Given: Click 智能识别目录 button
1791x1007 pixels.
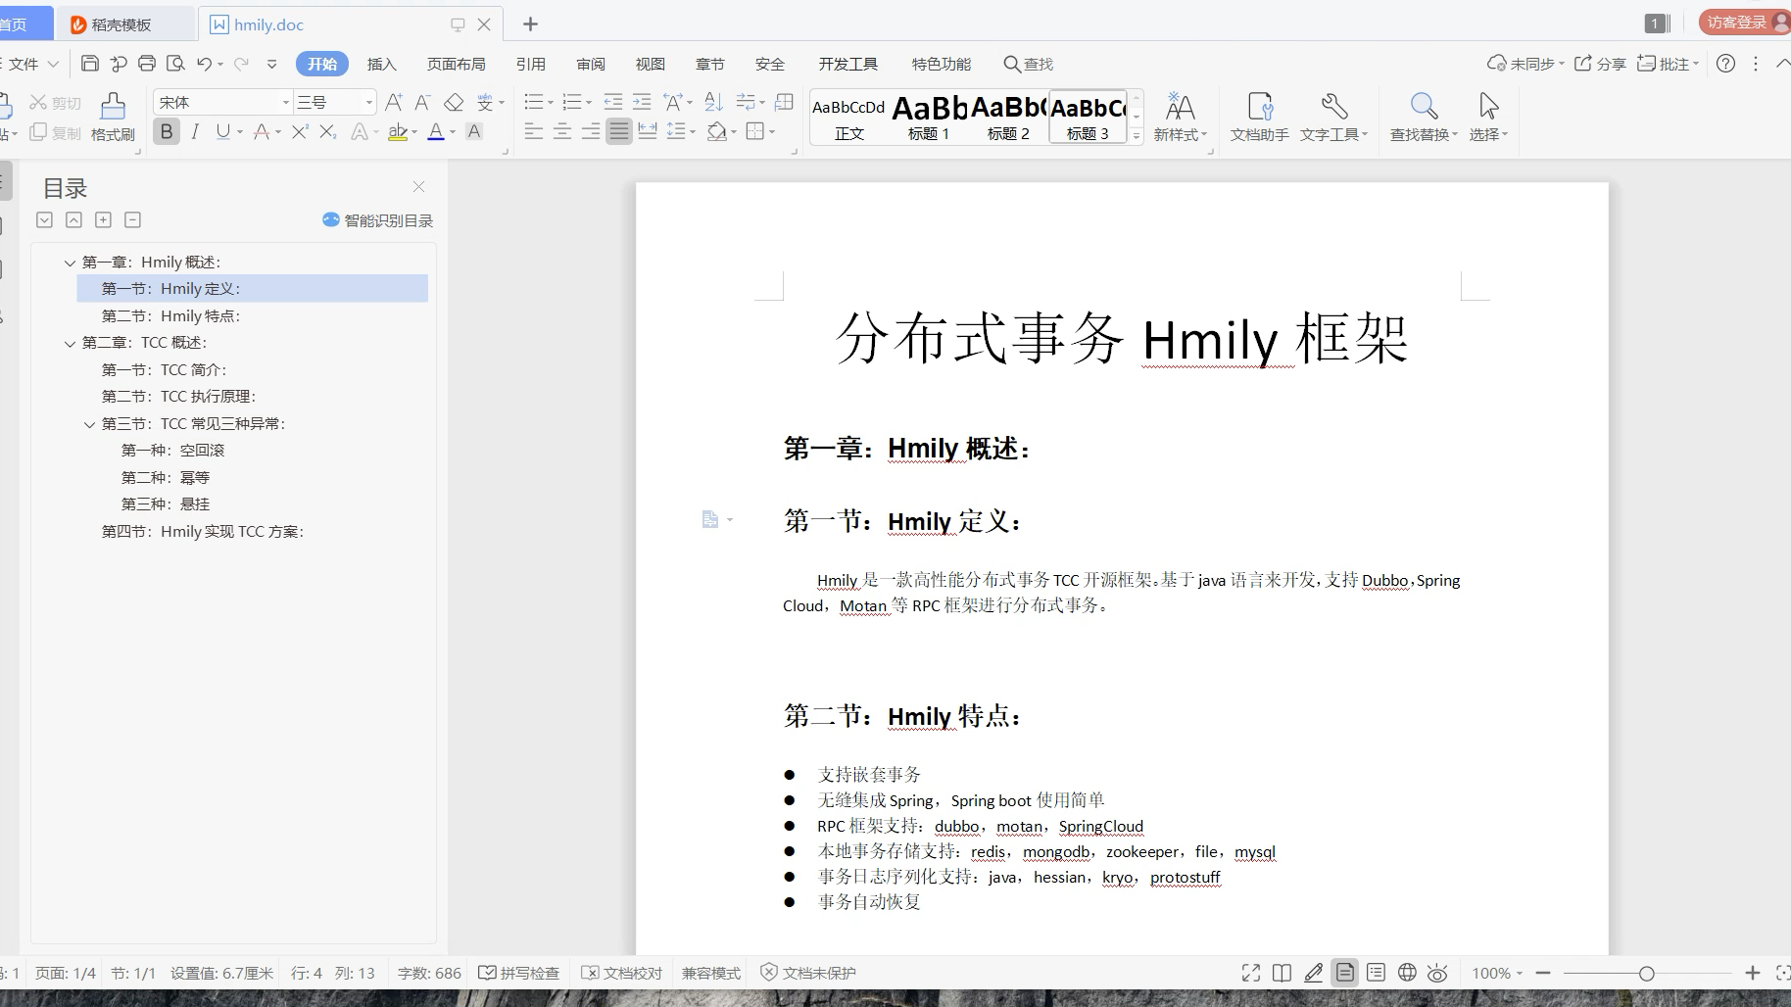Looking at the screenshot, I should pyautogui.click(x=378, y=220).
